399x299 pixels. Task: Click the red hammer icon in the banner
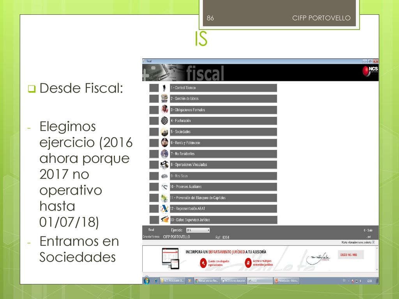click(x=203, y=263)
